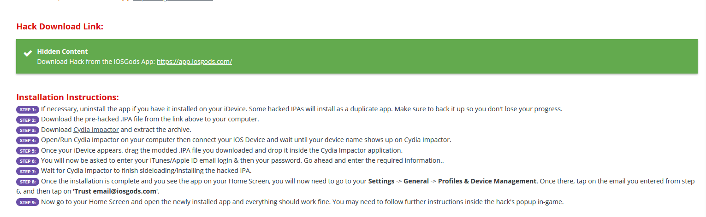Click the STEP 9 badge

(x=28, y=202)
